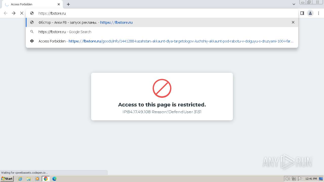
Task: Click the red restricted sign icon
Action: [x=162, y=88]
